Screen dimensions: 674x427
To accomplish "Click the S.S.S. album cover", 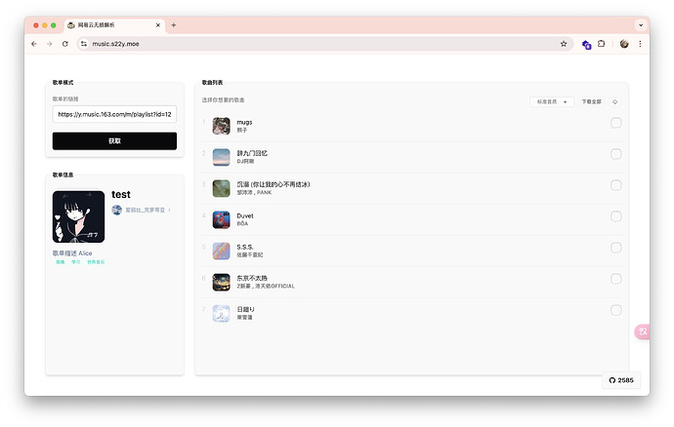I will (x=221, y=252).
